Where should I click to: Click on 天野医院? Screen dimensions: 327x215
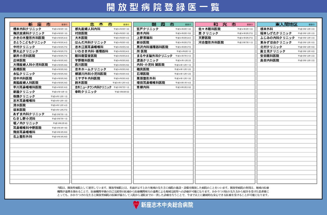(225, 38)
